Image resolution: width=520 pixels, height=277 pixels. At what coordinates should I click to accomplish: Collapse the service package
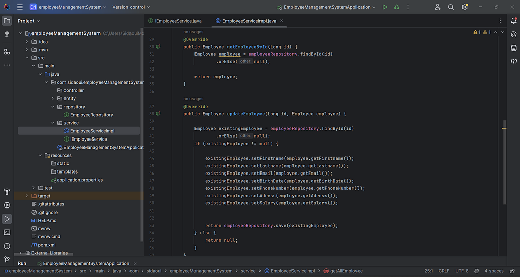tap(53, 123)
